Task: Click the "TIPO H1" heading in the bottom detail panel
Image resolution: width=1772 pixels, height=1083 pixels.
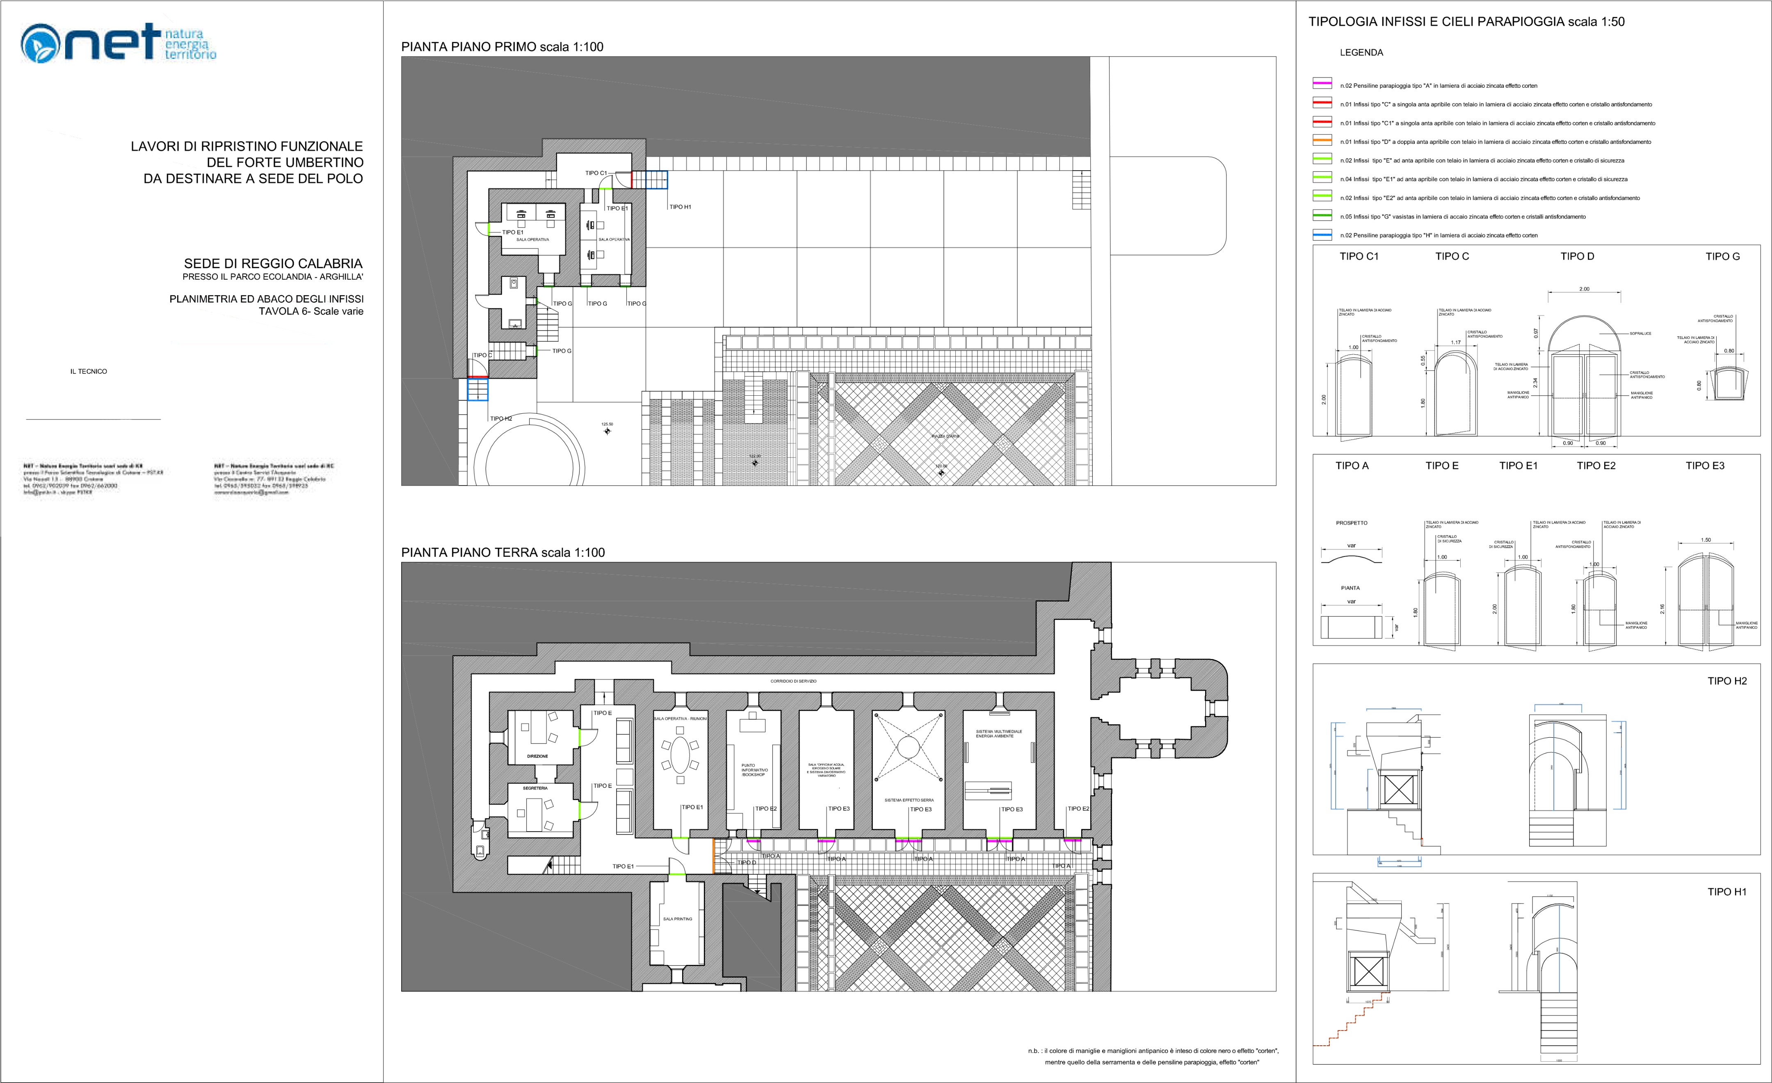Action: coord(1727,892)
